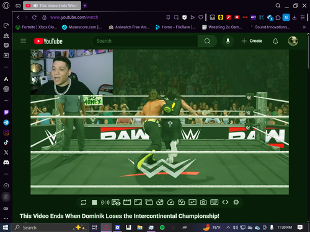Open the enhancer toolbar settings gear

[x=236, y=202]
